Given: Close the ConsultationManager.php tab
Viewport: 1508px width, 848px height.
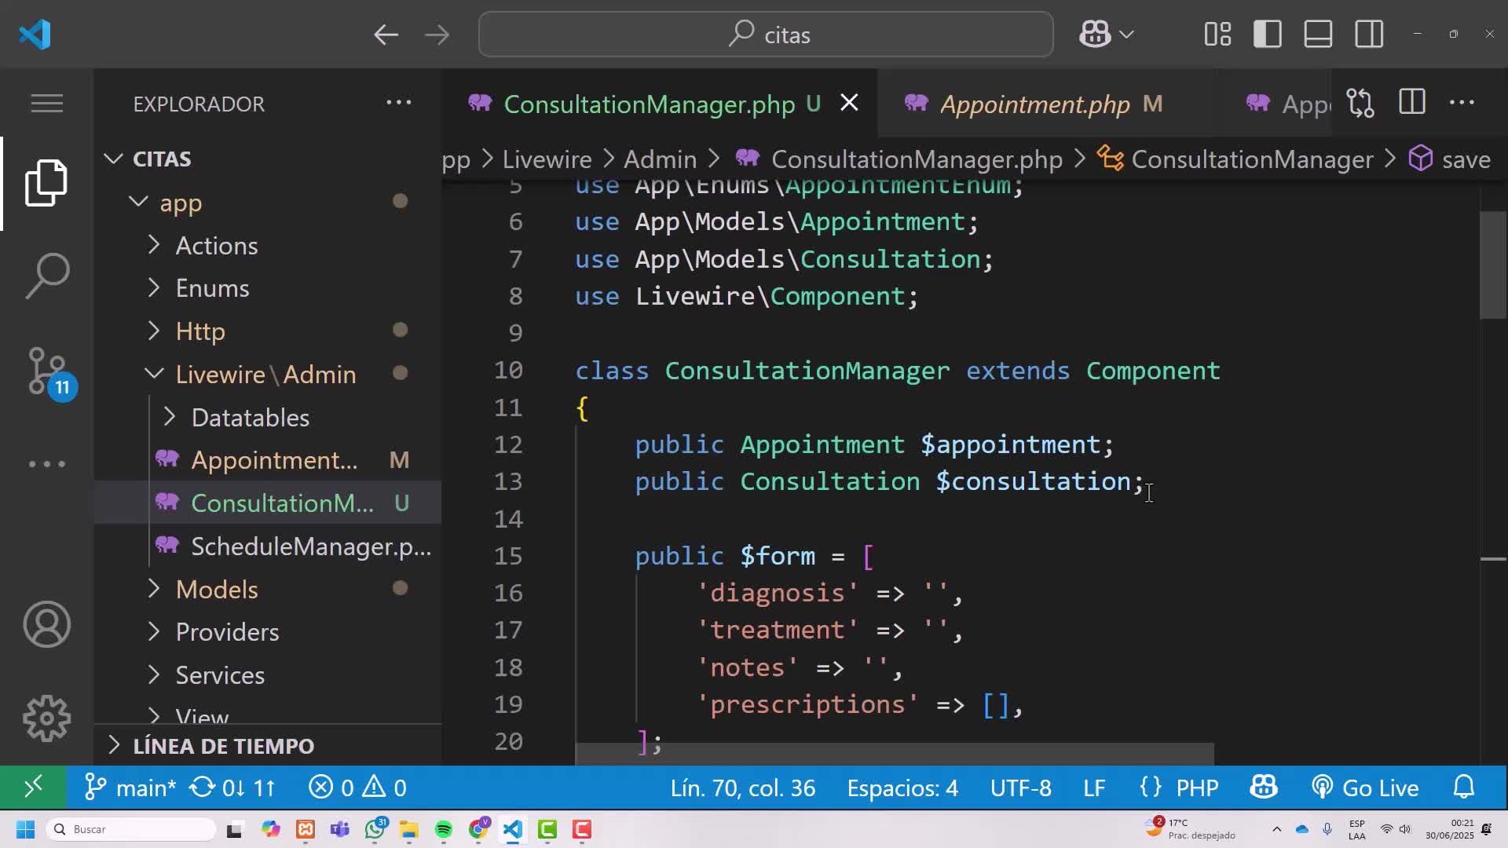Looking at the screenshot, I should (x=849, y=103).
